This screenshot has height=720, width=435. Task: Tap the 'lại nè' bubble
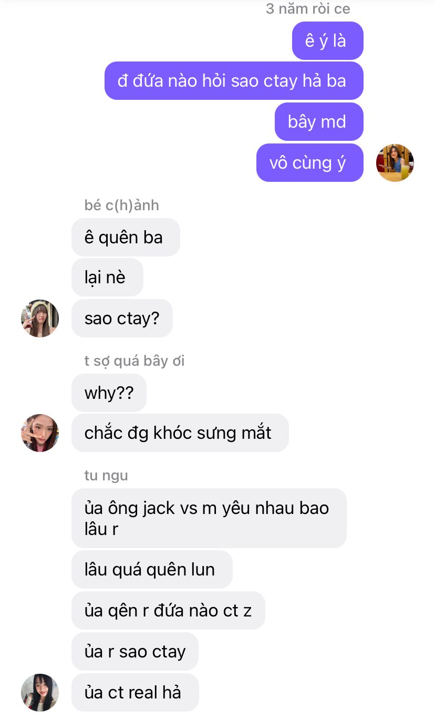point(107,277)
